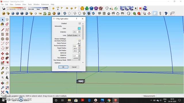184x103 pixels.
Task: Click the light editor help question mark
Action: (76, 19)
